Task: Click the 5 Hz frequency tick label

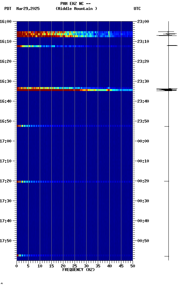Action: pyautogui.click(x=28, y=266)
